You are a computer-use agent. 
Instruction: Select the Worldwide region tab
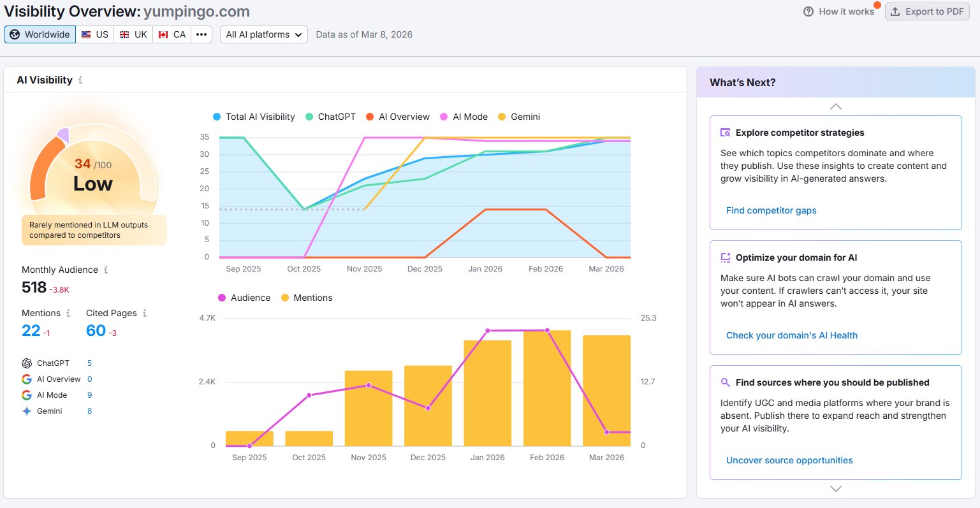(x=40, y=34)
